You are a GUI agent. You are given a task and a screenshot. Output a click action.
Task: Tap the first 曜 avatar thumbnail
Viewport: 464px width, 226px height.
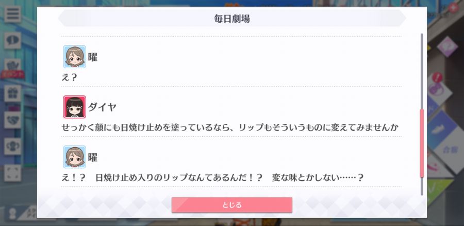[75, 57]
